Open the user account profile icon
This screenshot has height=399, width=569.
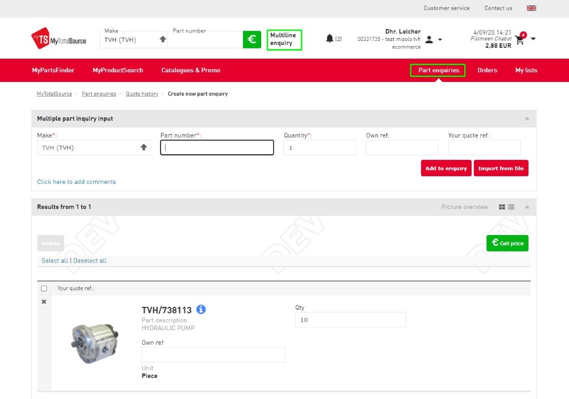pyautogui.click(x=429, y=39)
